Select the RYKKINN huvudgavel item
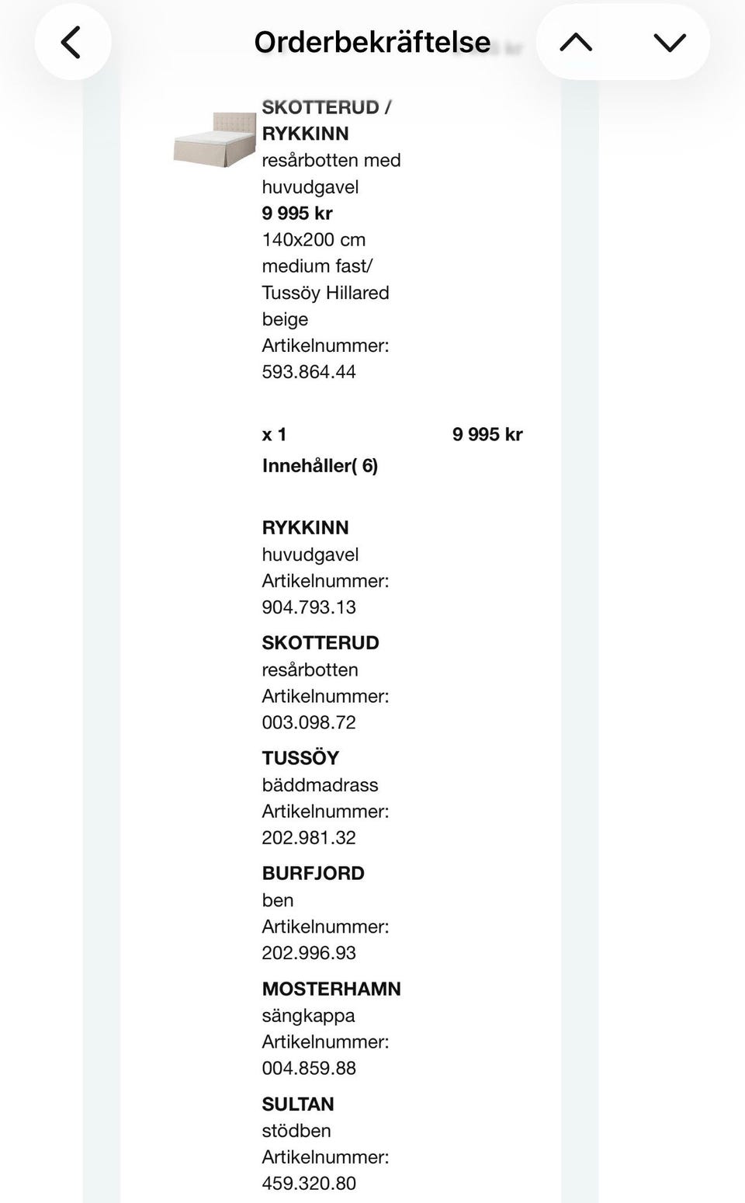745x1203 pixels. click(x=305, y=528)
